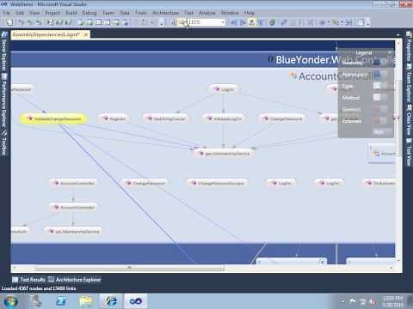This screenshot has width=413, height=309.
Task: Open the toolbar options overflow arrow
Action: coord(368,22)
